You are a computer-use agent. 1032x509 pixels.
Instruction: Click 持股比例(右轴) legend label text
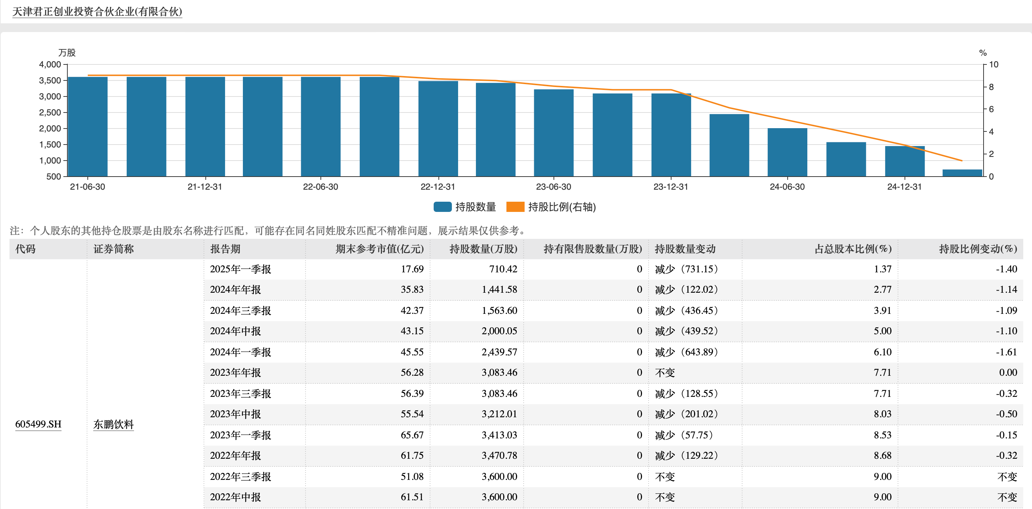click(x=562, y=207)
